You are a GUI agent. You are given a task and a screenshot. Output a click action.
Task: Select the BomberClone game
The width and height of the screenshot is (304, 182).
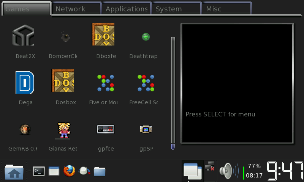tap(65, 37)
